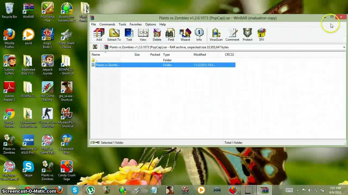Select the Mozilla Firefox desktop icon

click(9, 38)
